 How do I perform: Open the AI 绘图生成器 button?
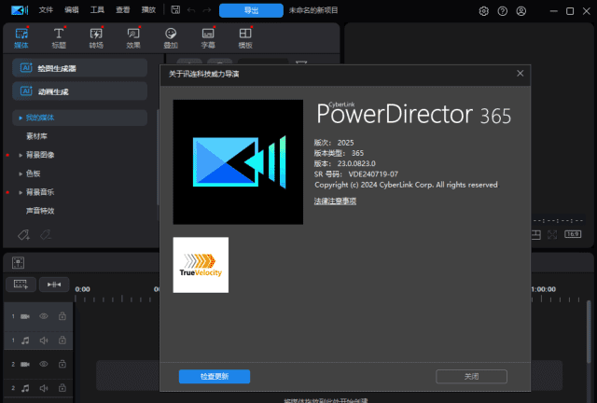point(79,68)
